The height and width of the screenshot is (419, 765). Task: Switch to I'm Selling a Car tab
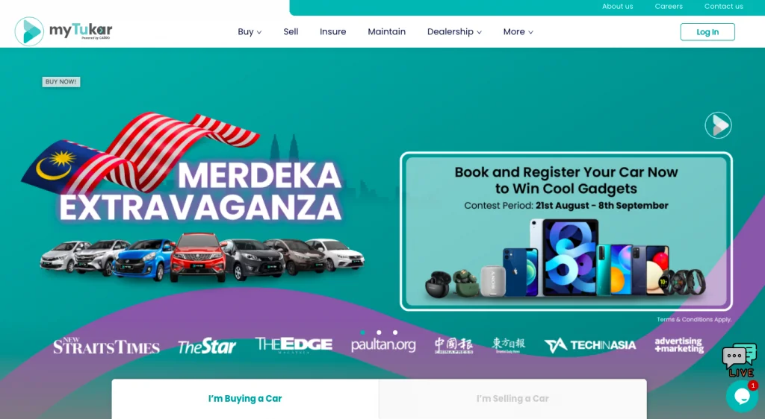512,399
